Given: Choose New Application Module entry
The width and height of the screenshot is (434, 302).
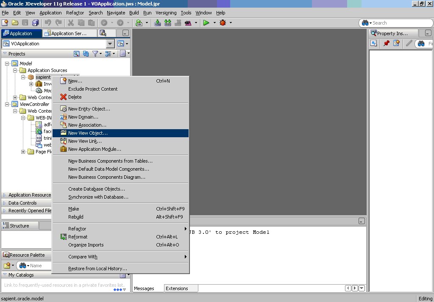Looking at the screenshot, I should click(x=121, y=149).
